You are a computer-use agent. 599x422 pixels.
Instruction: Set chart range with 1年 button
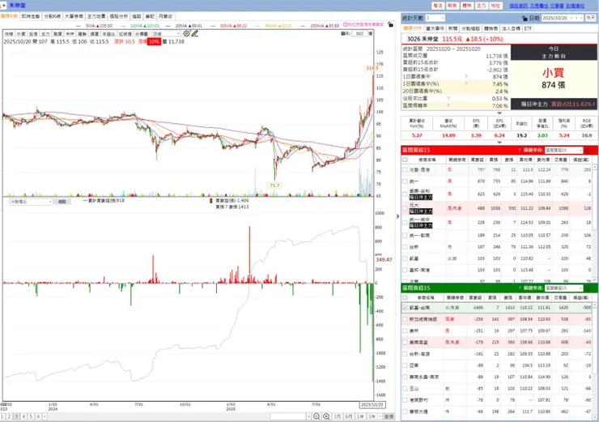[x=360, y=416]
